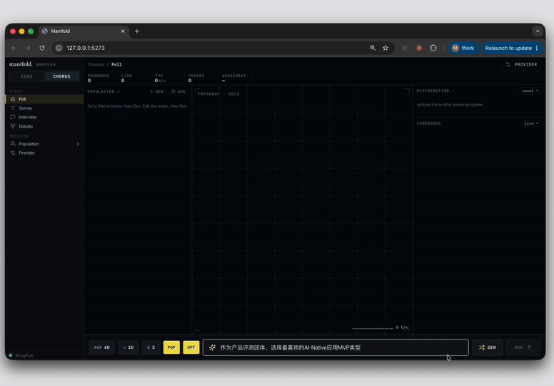Image resolution: width=554 pixels, height=386 pixels.
Task: Click the StepFun status indicator dot
Action: click(11, 355)
